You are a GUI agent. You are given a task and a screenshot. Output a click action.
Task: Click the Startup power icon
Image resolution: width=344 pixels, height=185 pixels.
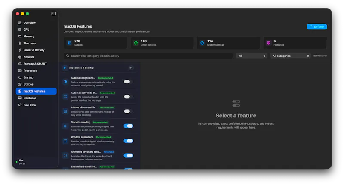20,77
